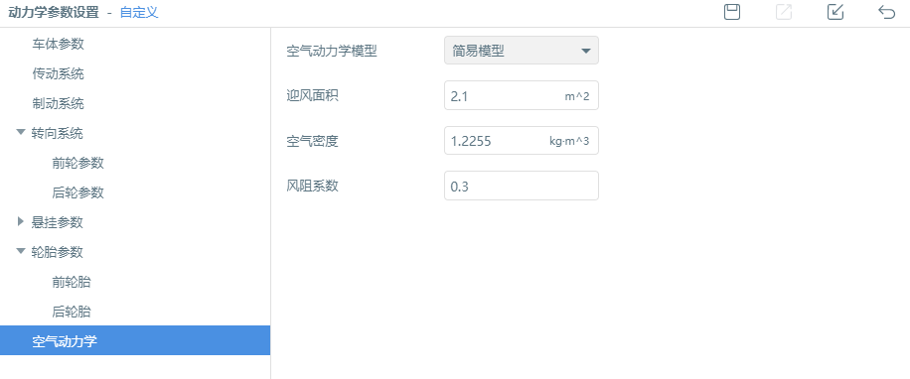
Task: Collapse the 转向系统 tree node
Action: point(21,133)
